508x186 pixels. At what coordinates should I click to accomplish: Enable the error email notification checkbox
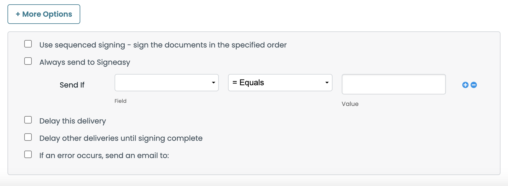click(28, 155)
